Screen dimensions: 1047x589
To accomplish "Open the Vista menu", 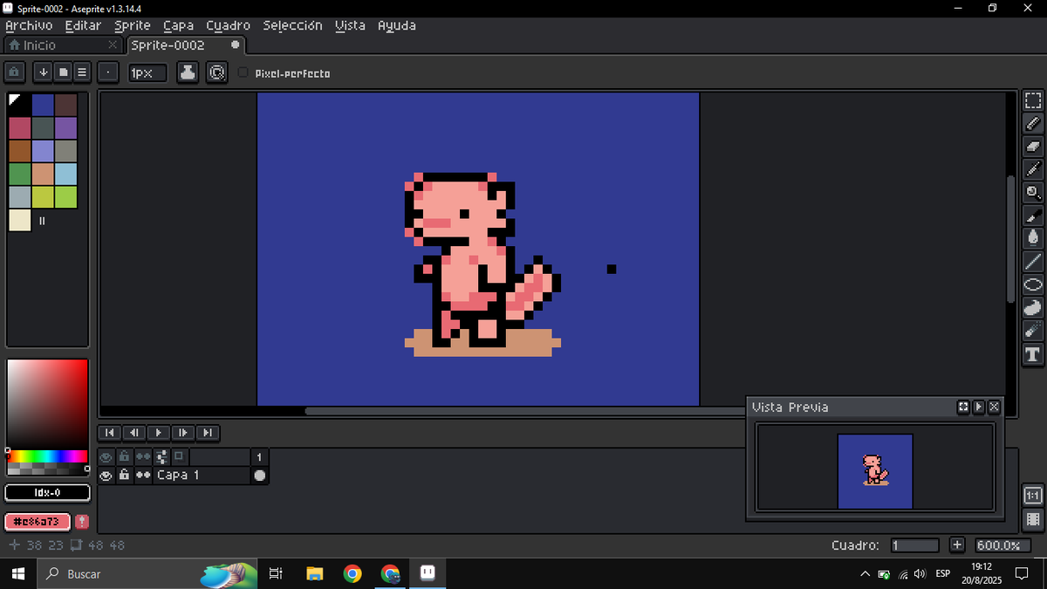I will coord(350,25).
